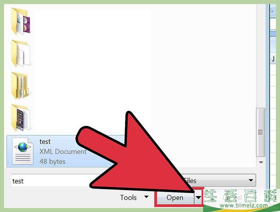Select the yellow folder with stacked files

(x=20, y=86)
